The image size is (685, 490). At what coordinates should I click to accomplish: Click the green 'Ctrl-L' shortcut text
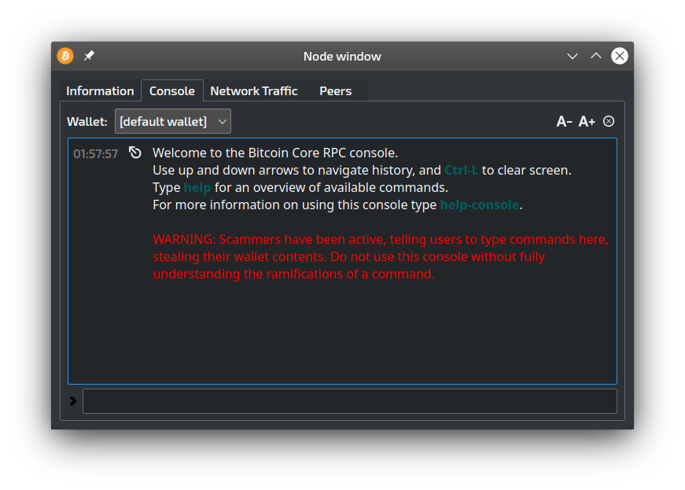coord(462,171)
